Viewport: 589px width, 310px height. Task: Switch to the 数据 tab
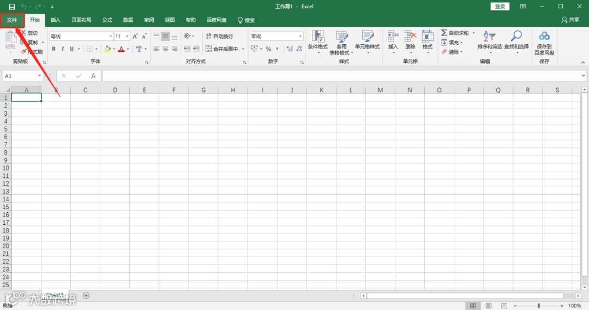coord(128,20)
